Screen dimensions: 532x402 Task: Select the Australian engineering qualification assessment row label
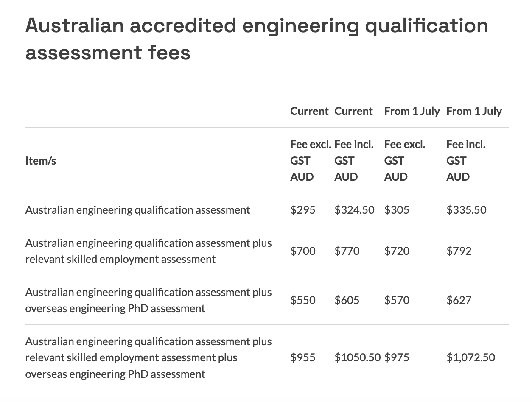[x=138, y=210]
